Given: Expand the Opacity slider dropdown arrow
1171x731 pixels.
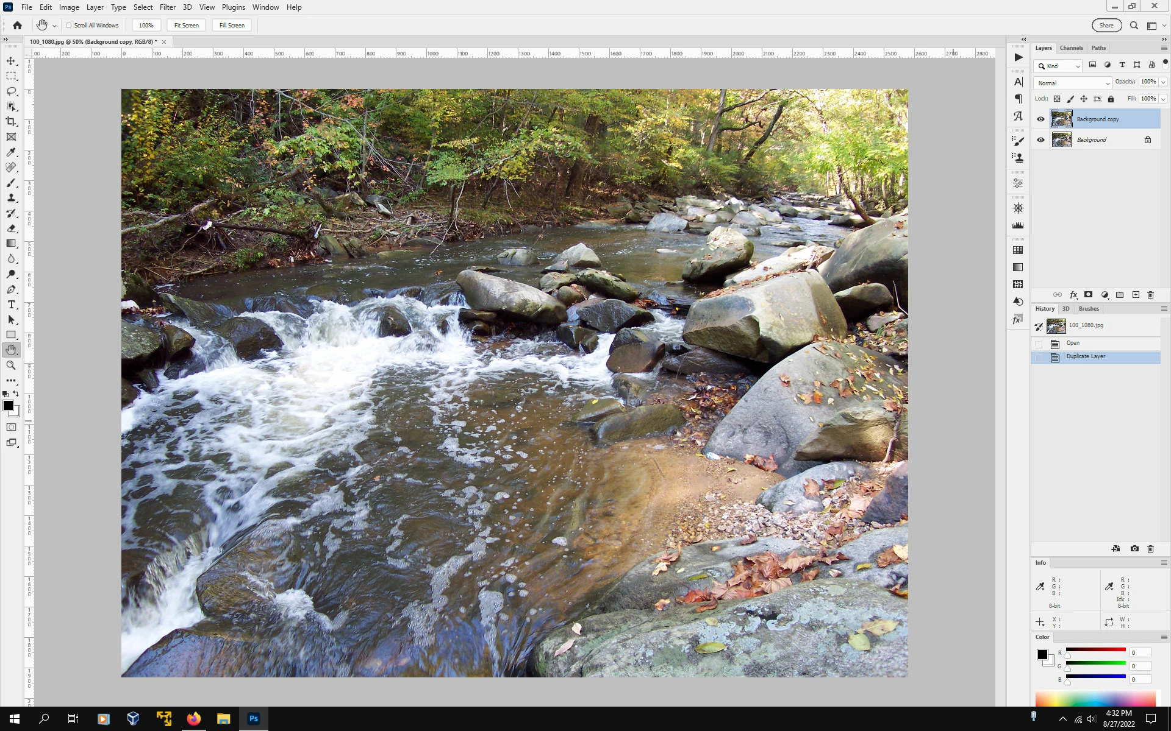Looking at the screenshot, I should (x=1163, y=82).
